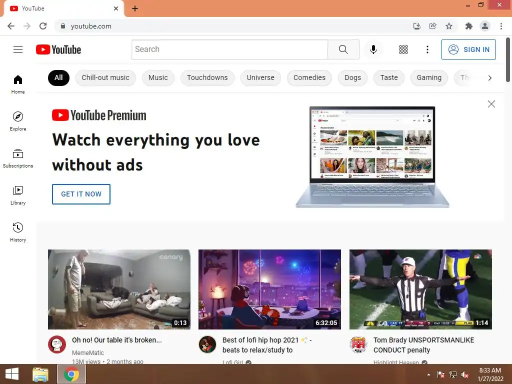This screenshot has height=384, width=512.
Task: Click install app icon in address bar
Action: (x=416, y=26)
